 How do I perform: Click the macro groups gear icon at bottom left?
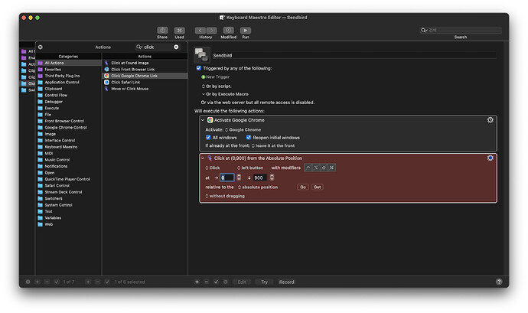[x=28, y=282]
